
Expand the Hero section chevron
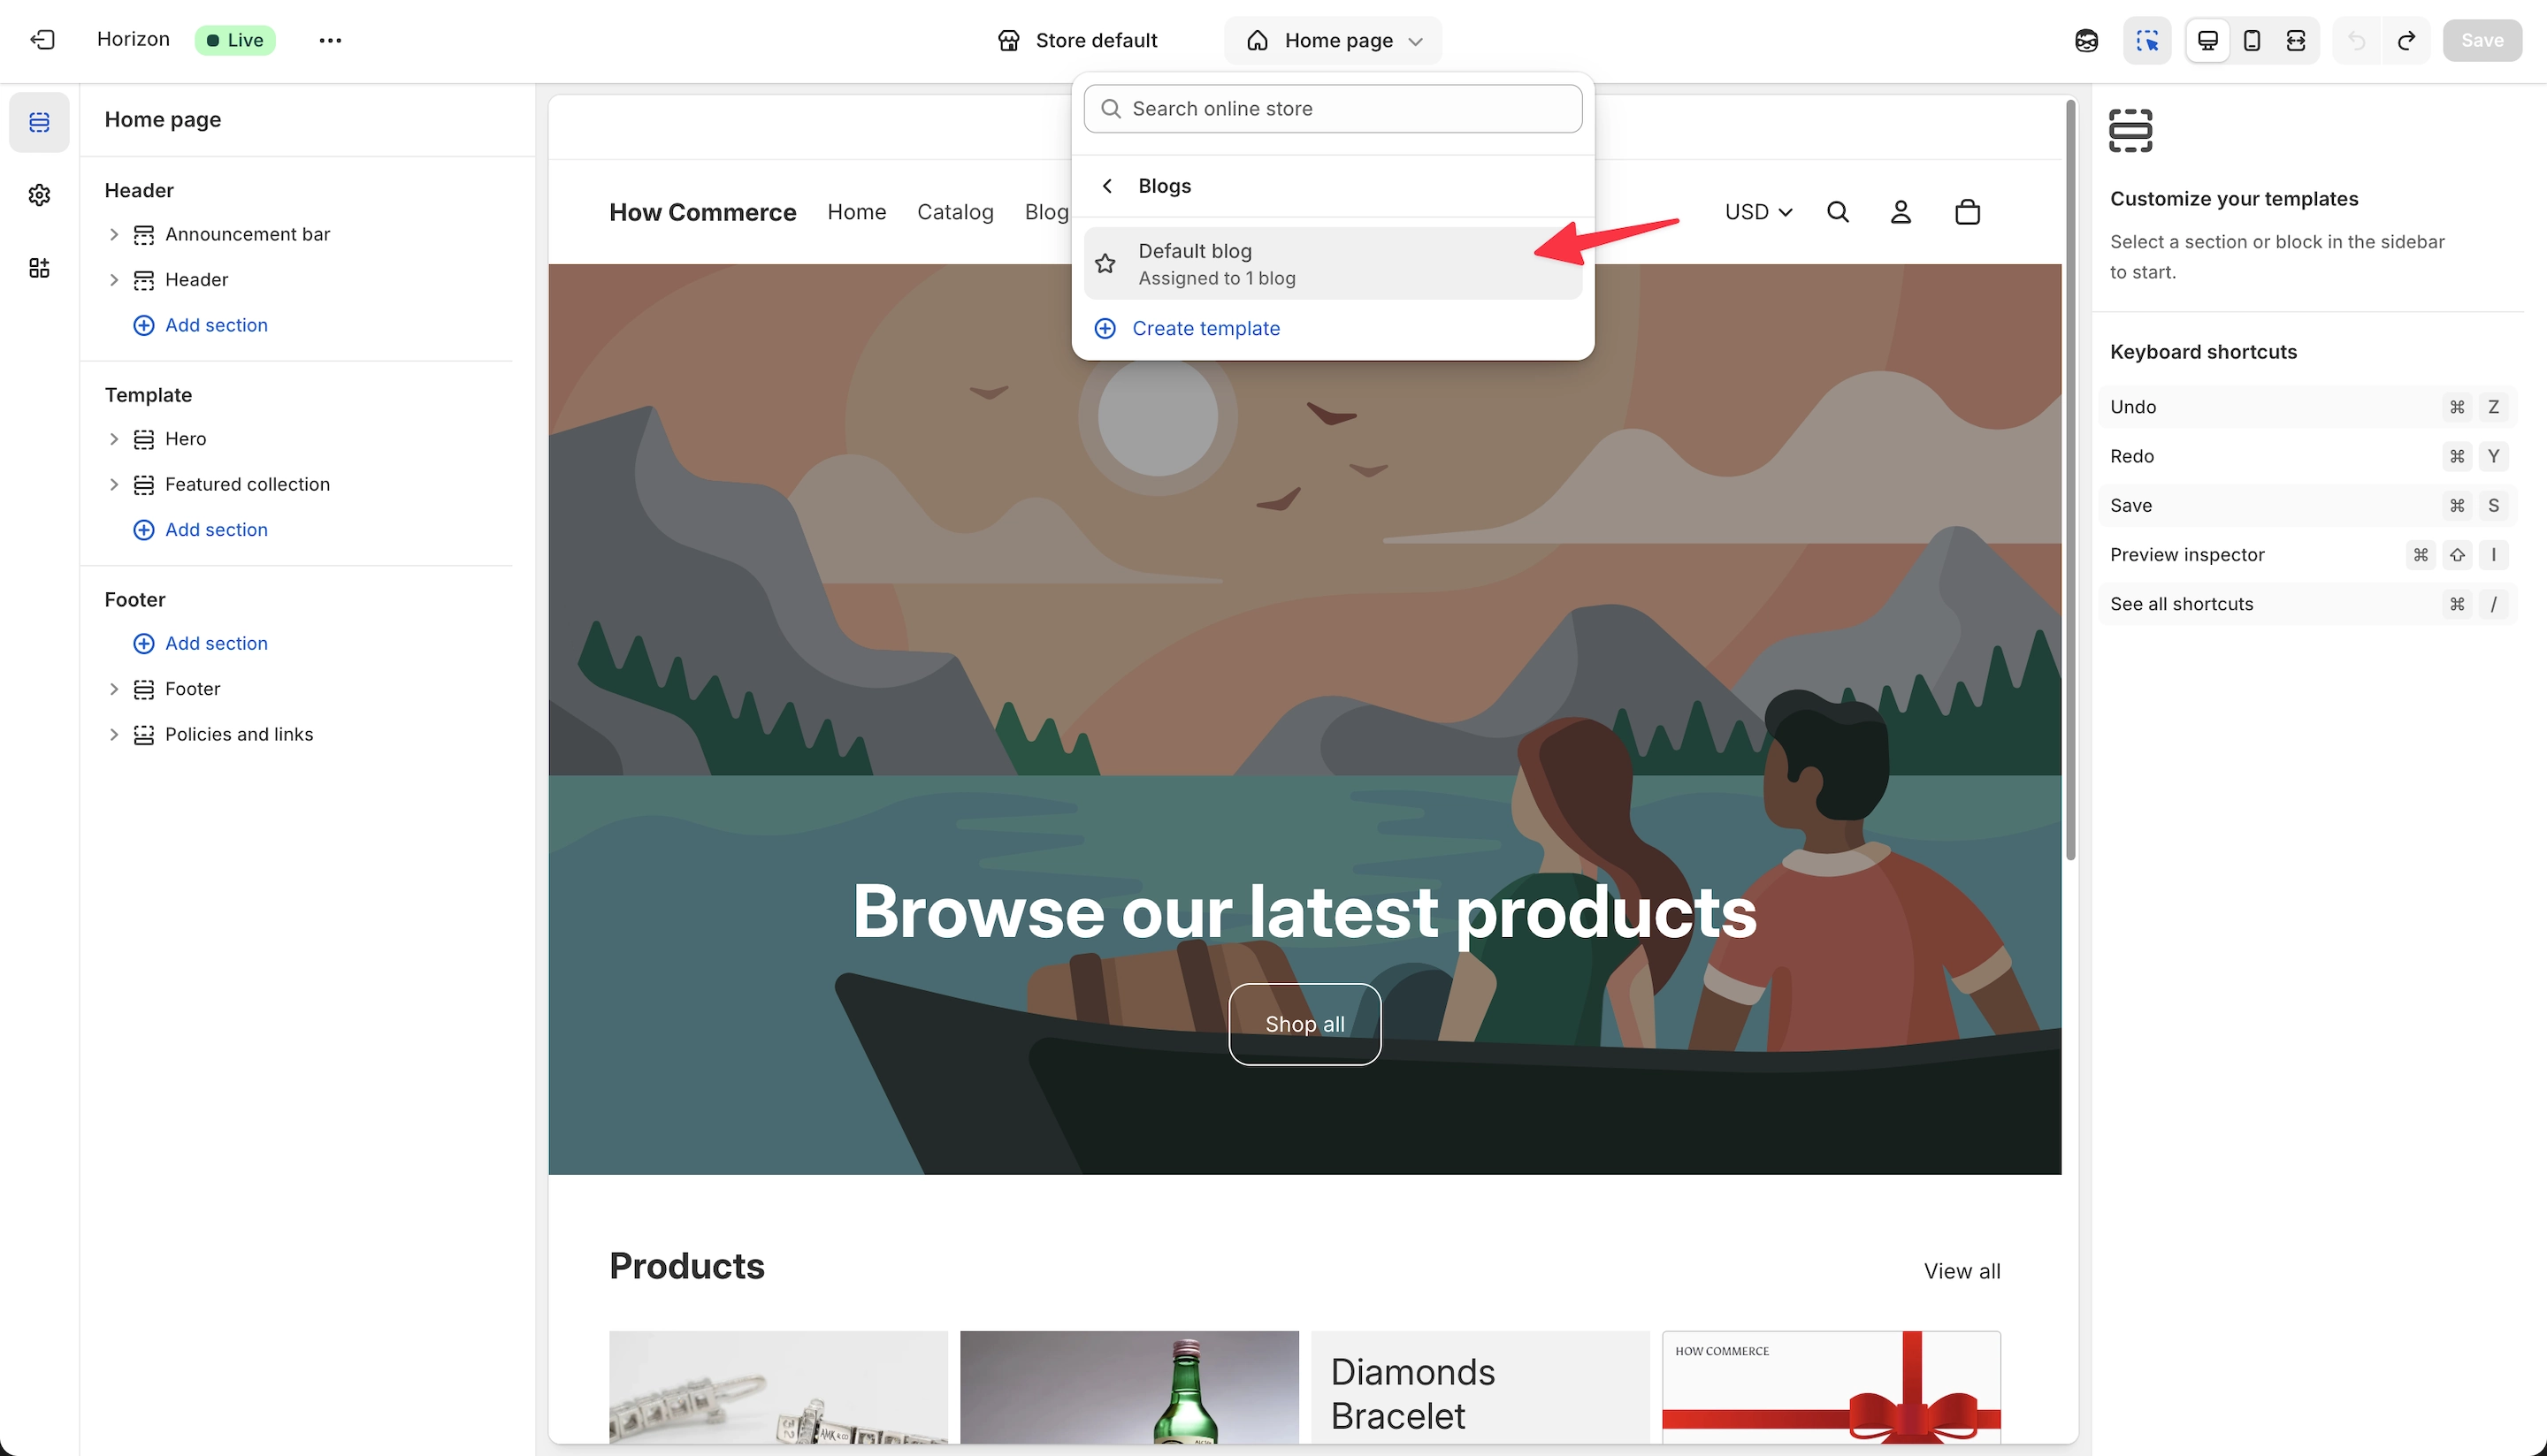pyautogui.click(x=114, y=438)
